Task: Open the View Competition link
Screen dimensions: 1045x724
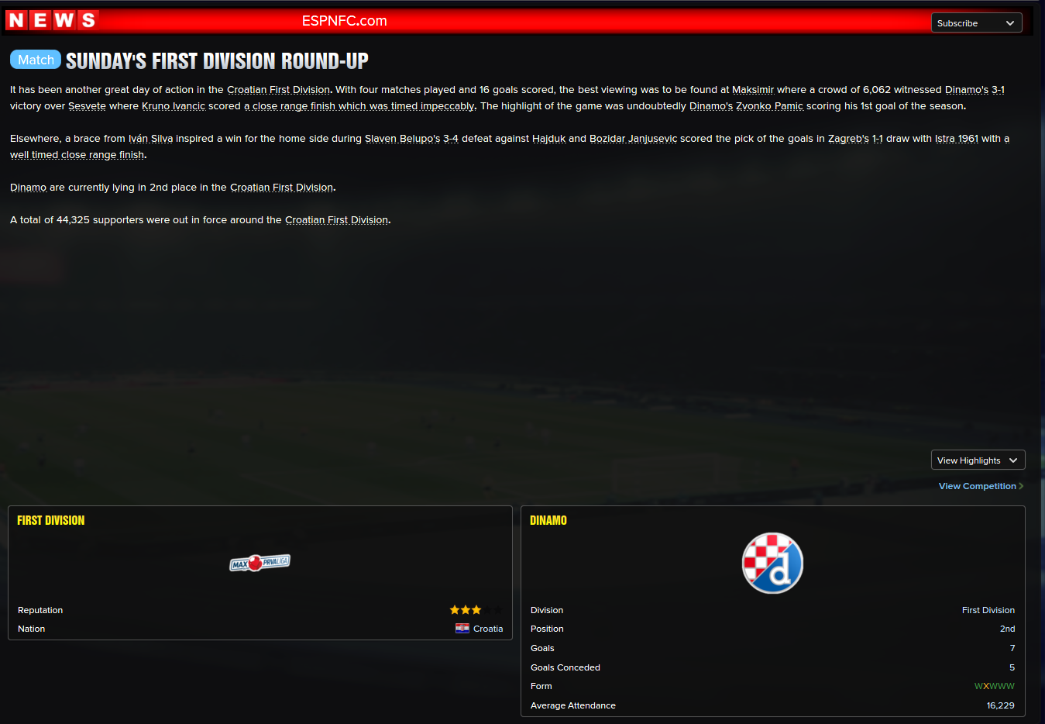Action: click(977, 486)
